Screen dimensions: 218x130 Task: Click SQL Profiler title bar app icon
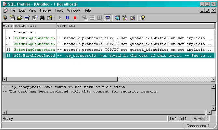[5, 4]
